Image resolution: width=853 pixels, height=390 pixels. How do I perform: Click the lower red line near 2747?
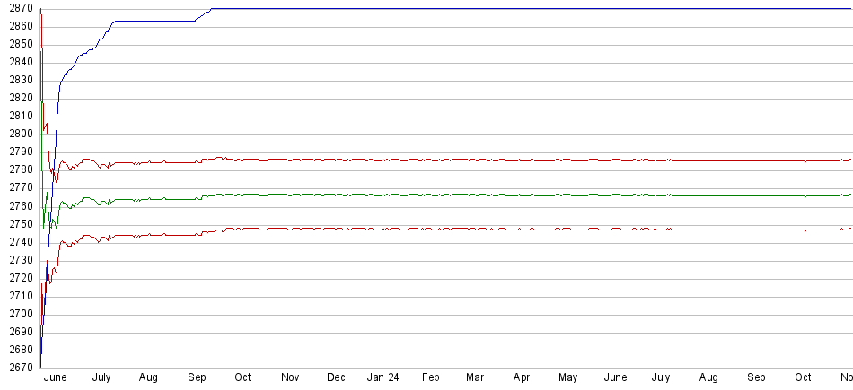[x=449, y=229]
